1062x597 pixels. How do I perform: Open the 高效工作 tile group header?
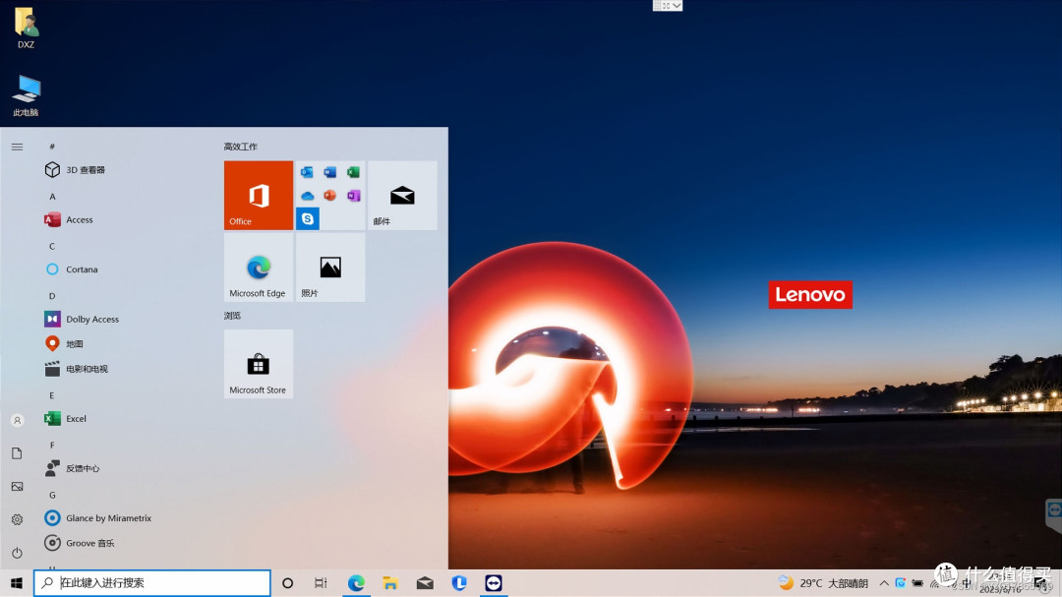tap(241, 147)
